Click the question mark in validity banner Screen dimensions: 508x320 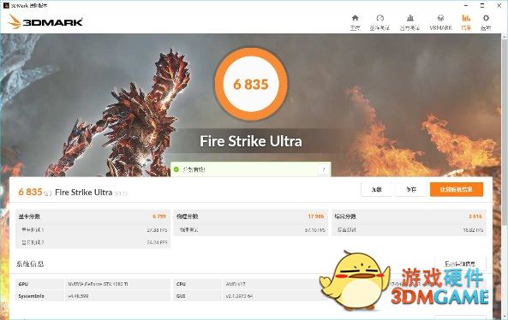[x=323, y=169]
